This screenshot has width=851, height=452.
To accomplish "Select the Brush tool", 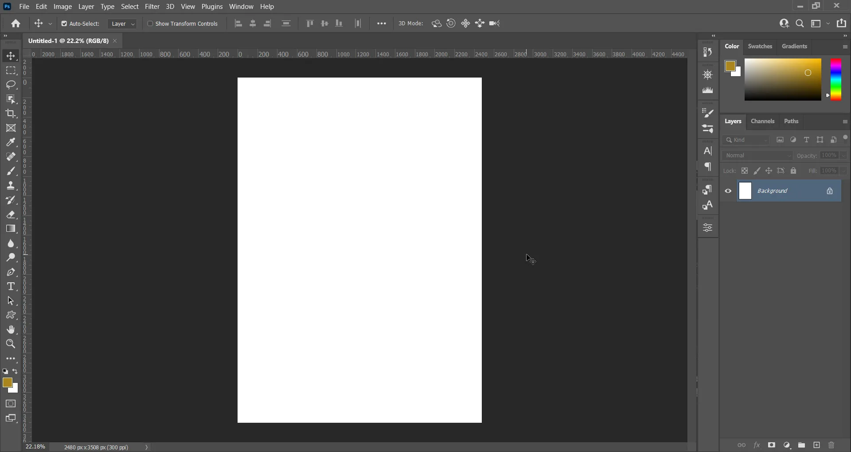I will coord(11,171).
